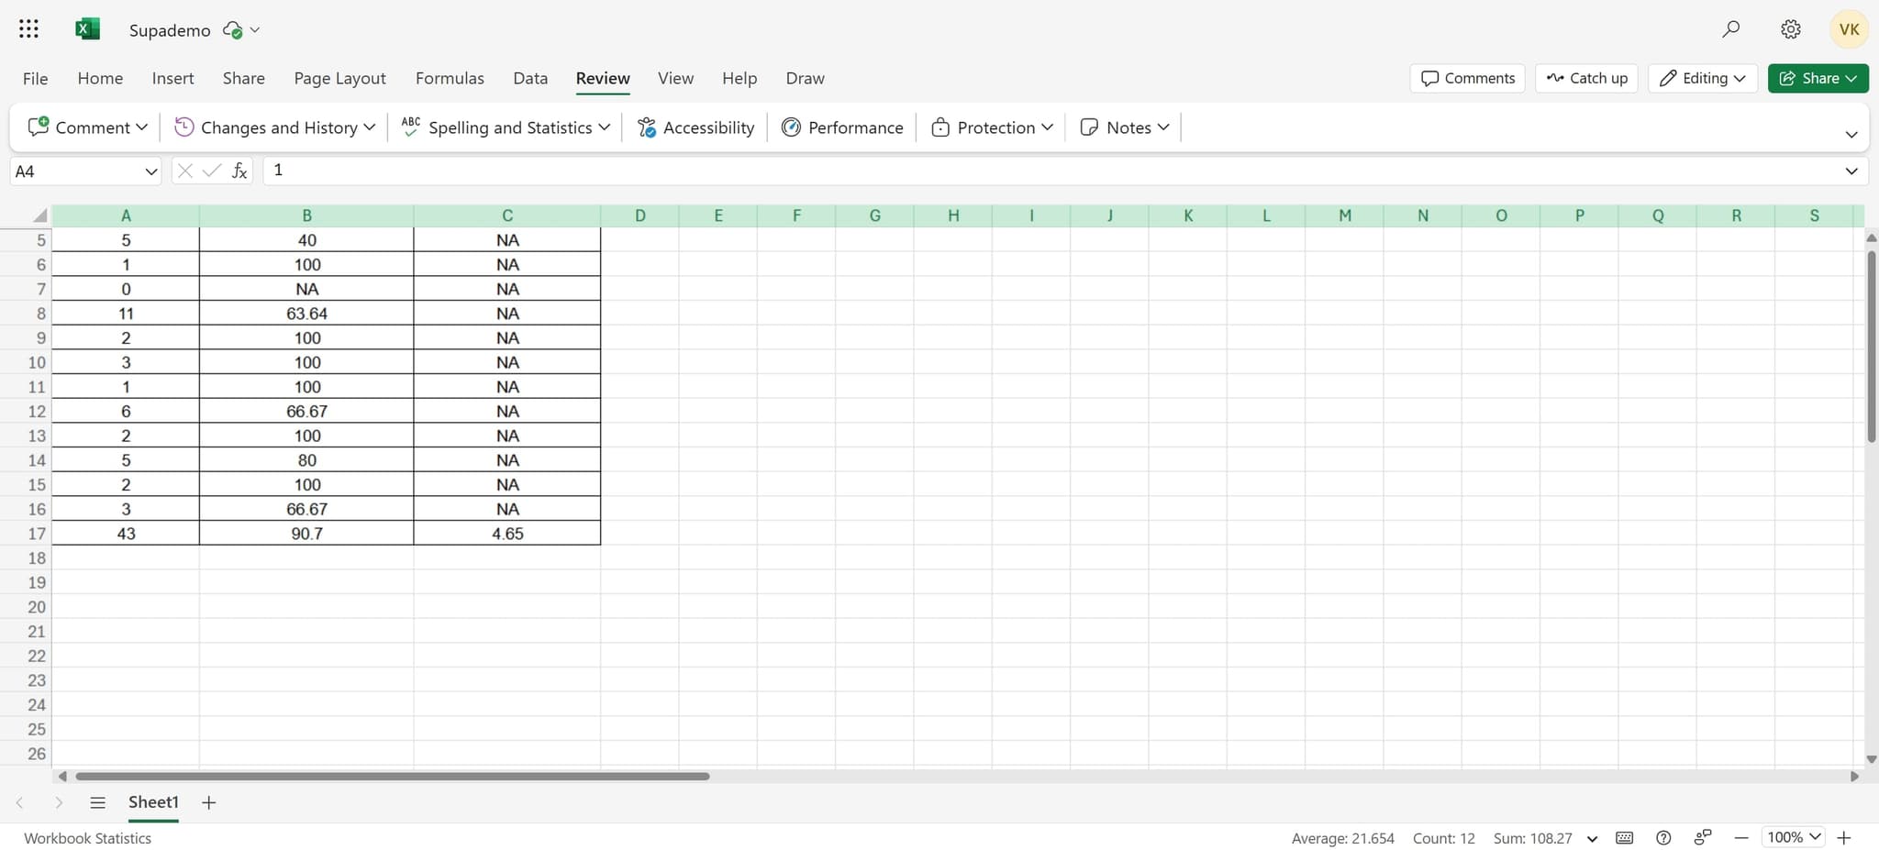Click the Share button

tap(1818, 78)
